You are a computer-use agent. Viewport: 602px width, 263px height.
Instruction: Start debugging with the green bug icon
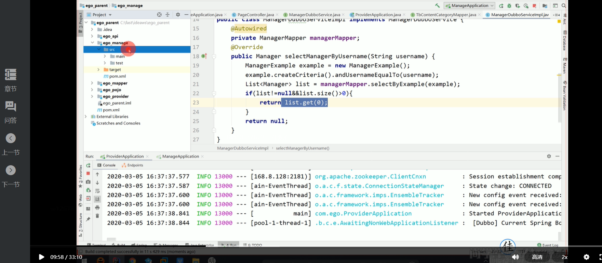(x=509, y=6)
